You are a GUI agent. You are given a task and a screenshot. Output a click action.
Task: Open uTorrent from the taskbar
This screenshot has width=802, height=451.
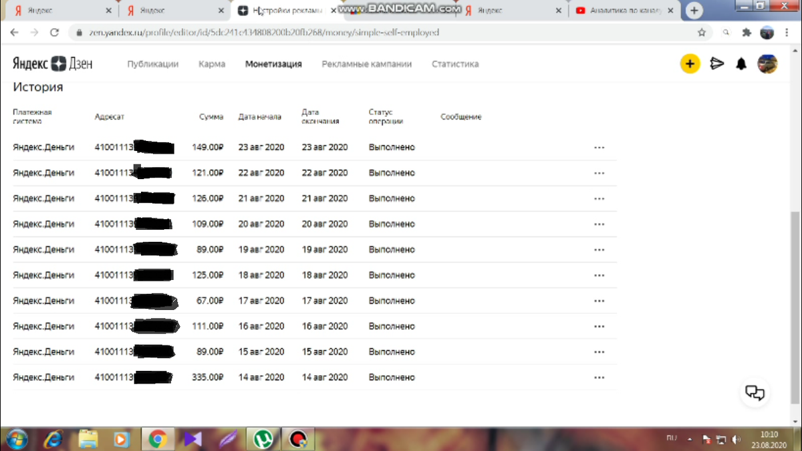[x=263, y=439]
